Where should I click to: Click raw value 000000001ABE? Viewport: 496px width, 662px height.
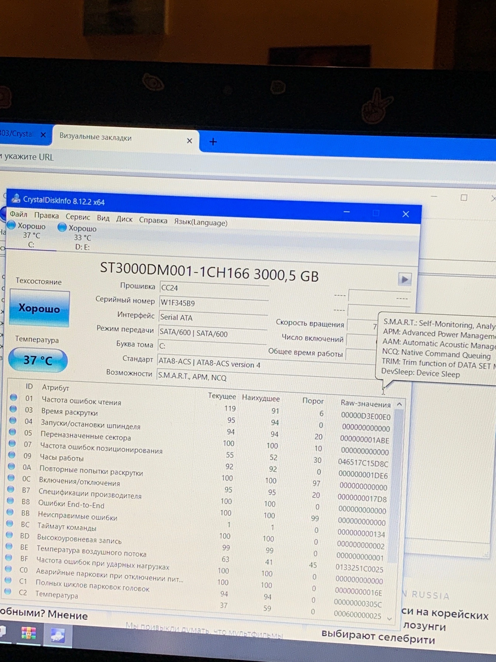364,440
